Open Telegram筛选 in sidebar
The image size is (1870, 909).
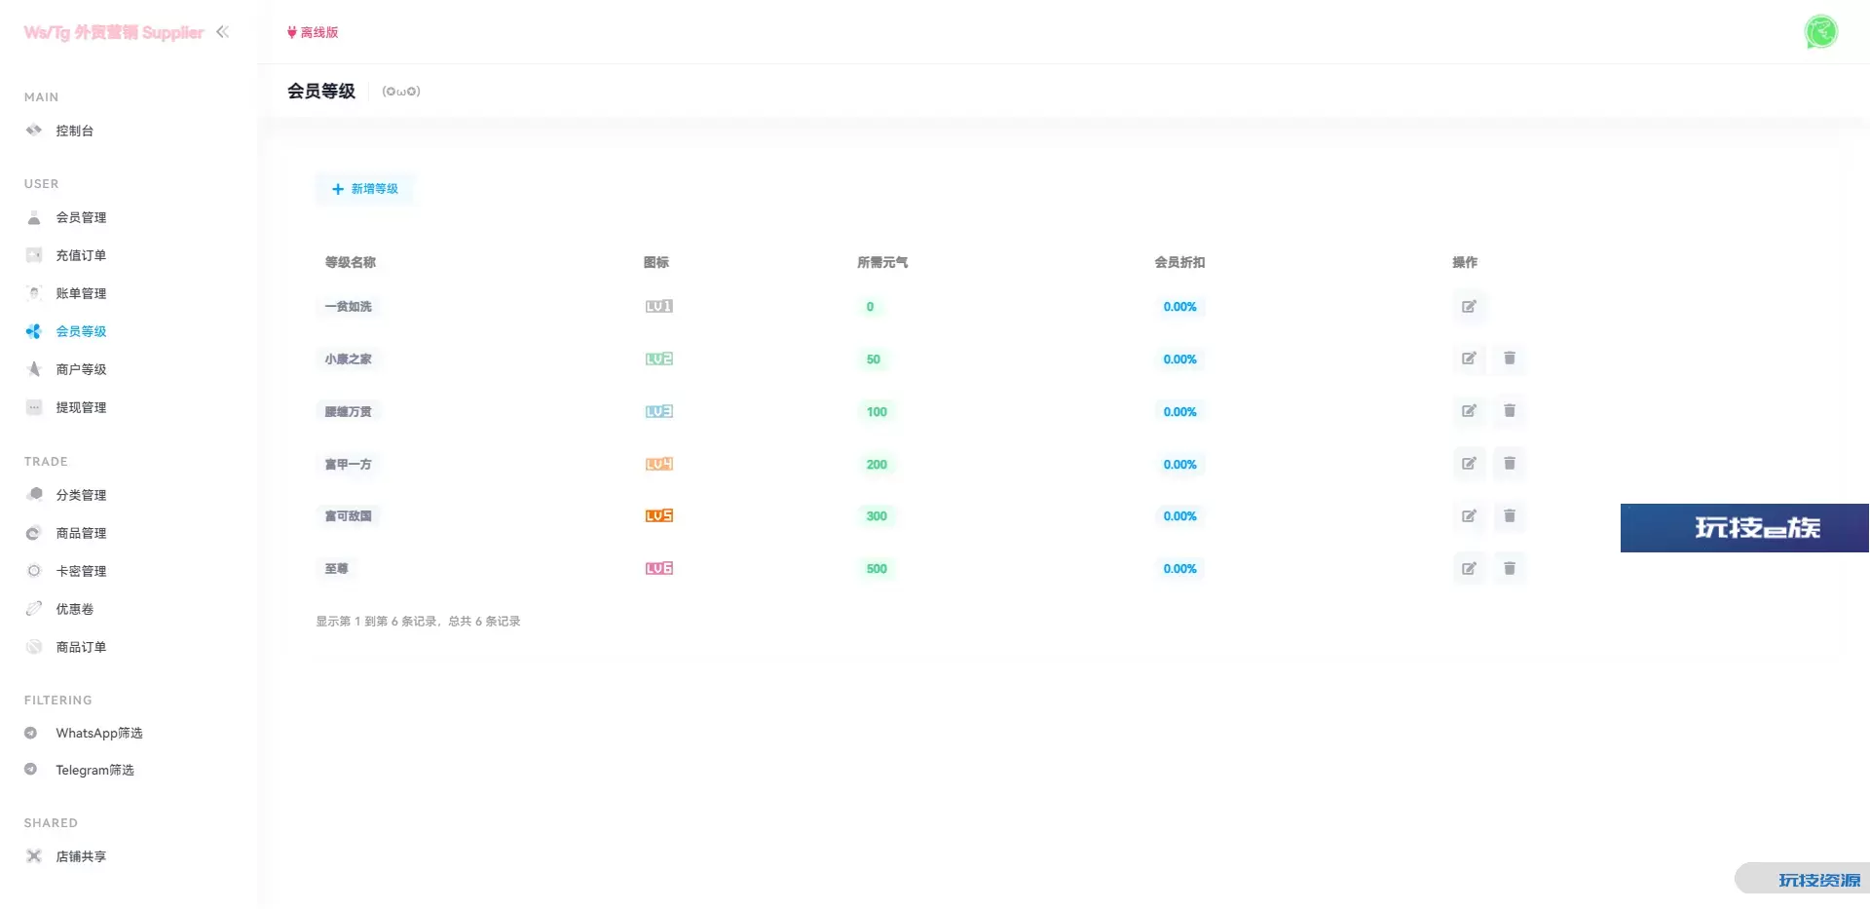pos(94,770)
